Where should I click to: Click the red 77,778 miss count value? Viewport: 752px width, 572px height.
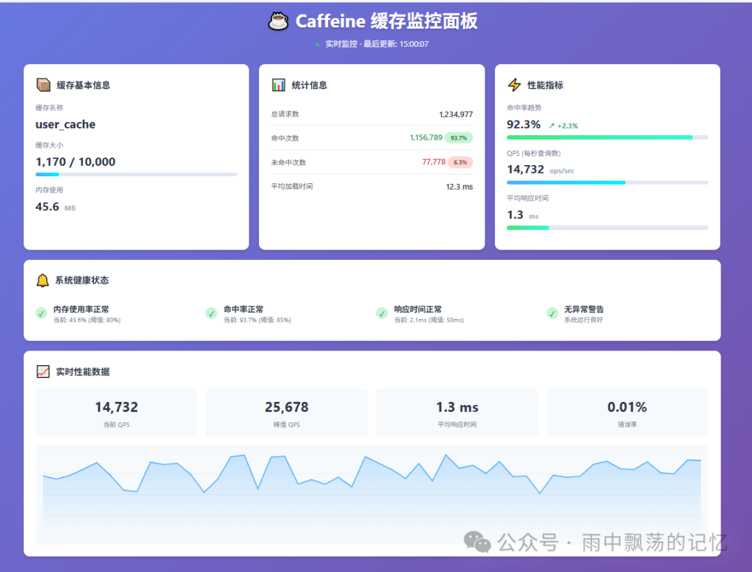tap(435, 162)
